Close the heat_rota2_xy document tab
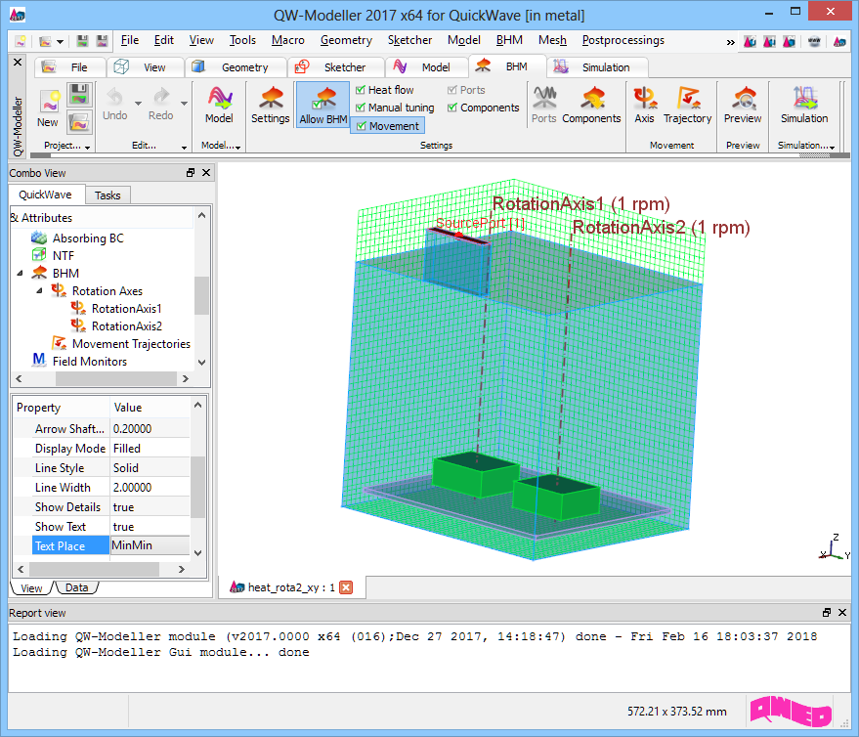 pyautogui.click(x=345, y=587)
